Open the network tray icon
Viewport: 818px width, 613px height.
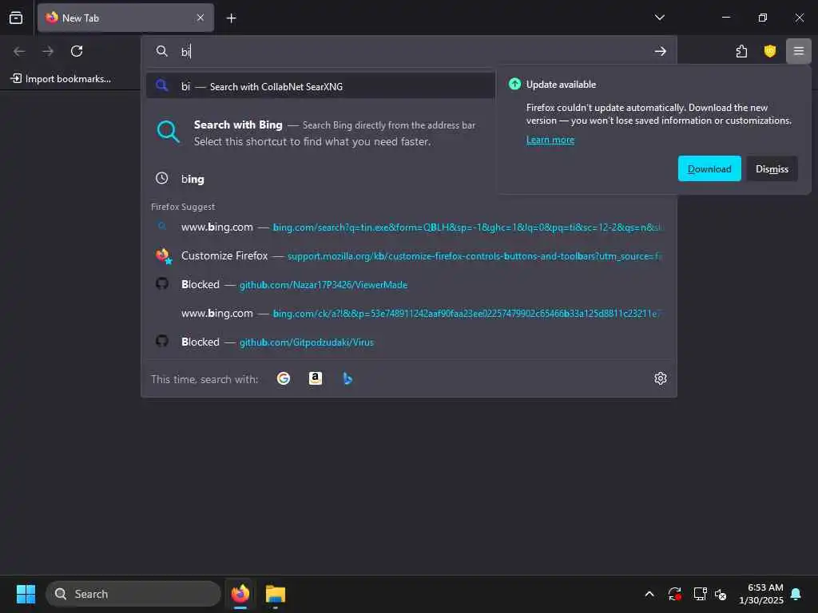pyautogui.click(x=700, y=594)
